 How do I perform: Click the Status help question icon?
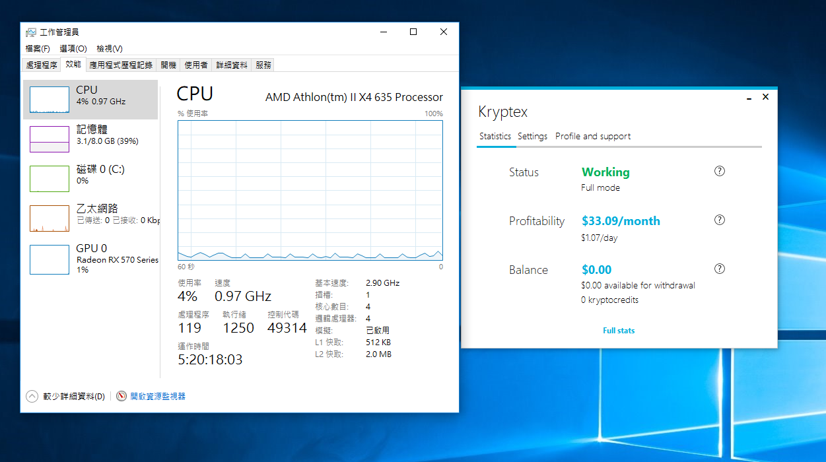(x=720, y=171)
